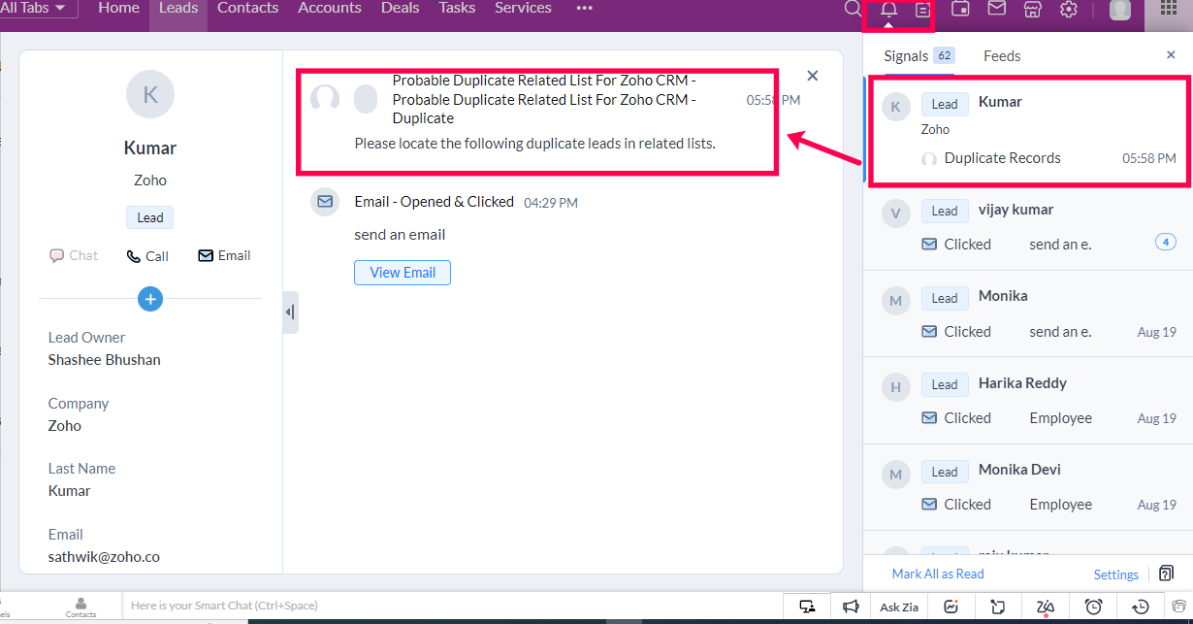The width and height of the screenshot is (1193, 624).
Task: Click the Signals count badge 62
Action: (x=945, y=55)
